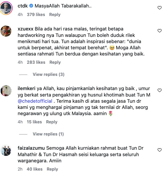View the 283 likes list
Image resolution: width=165 pixels, height=176 pixels.
click(36, 62)
